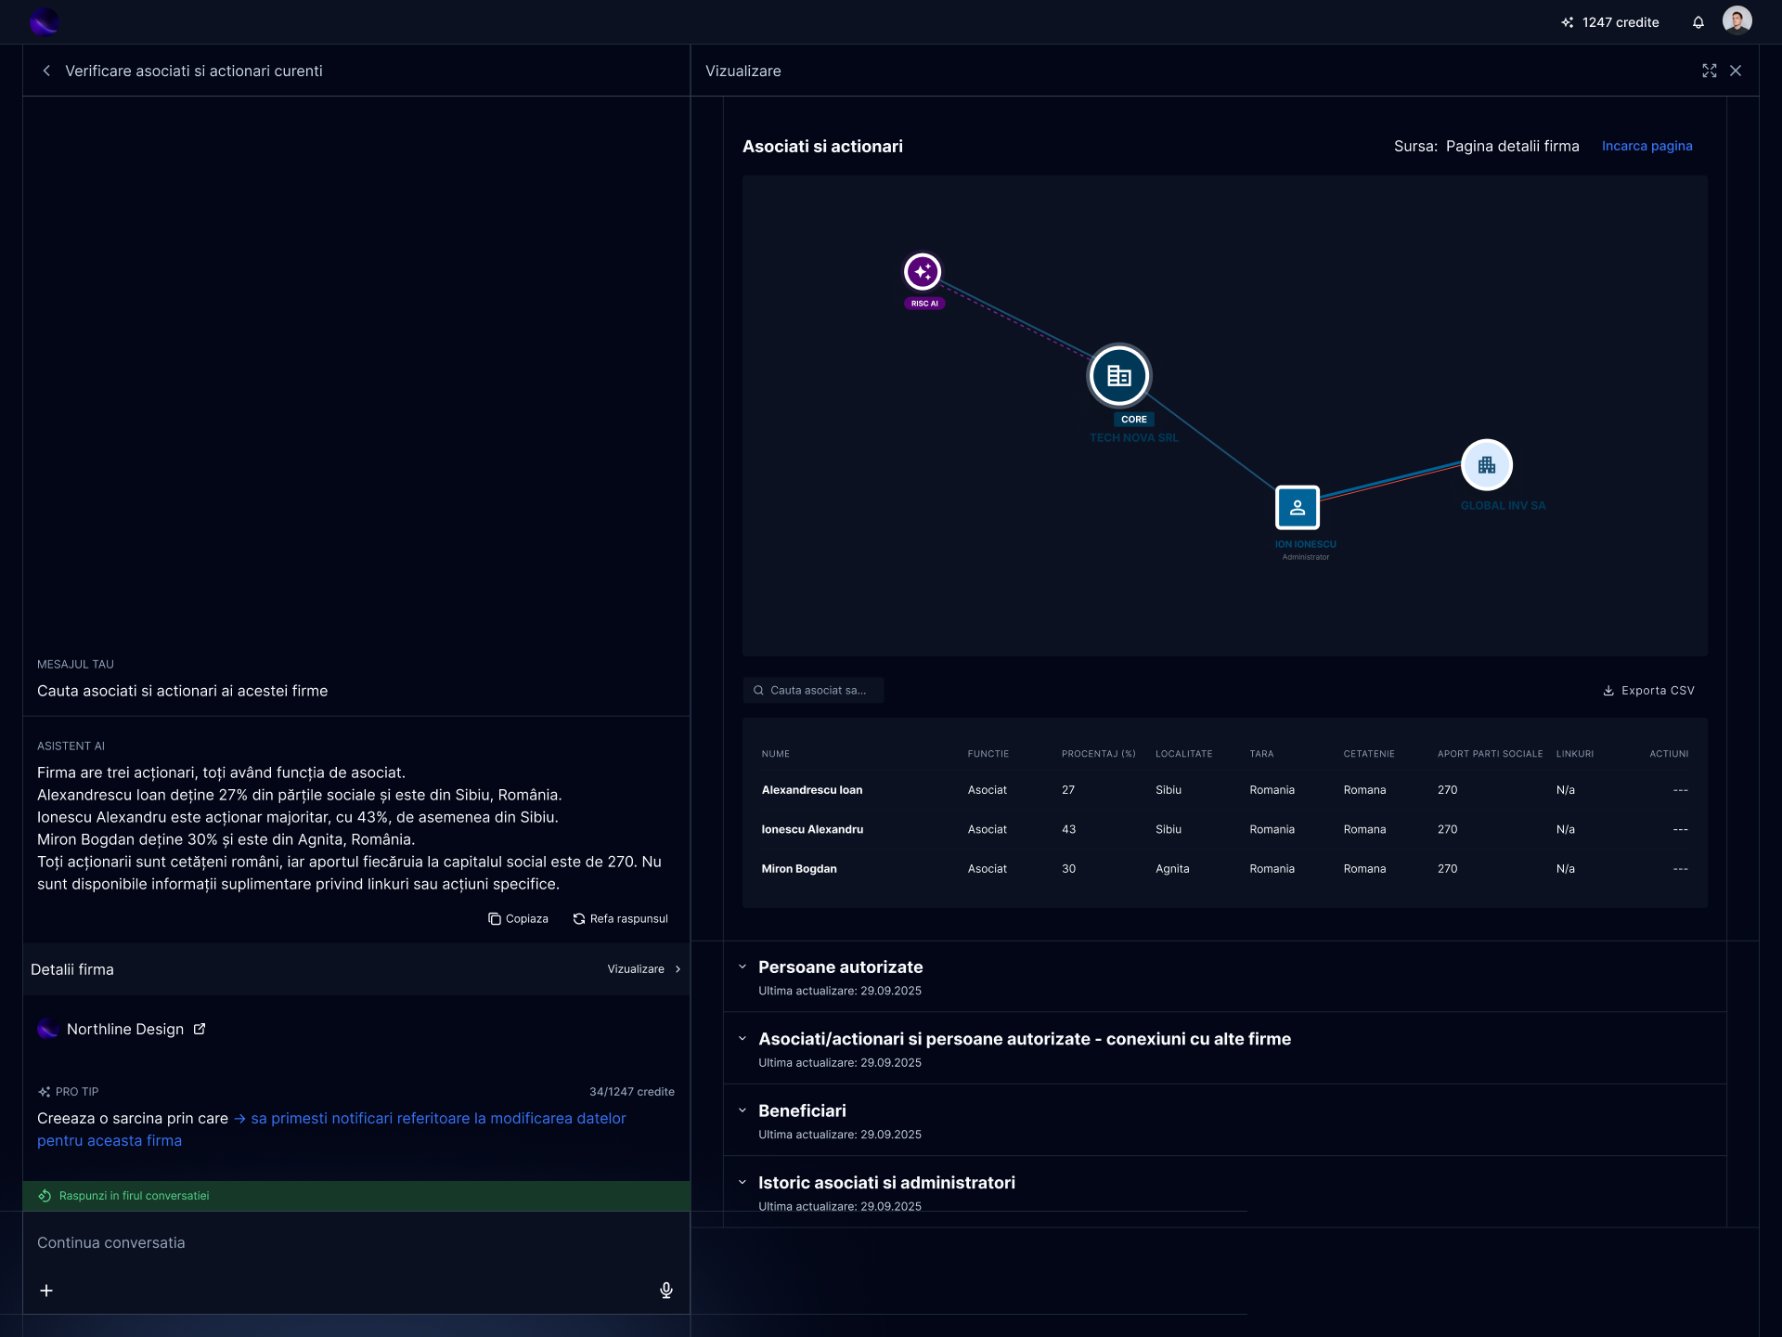Close the Vizualizare panel
Screen dimensions: 1782x1337
[x=1735, y=71]
